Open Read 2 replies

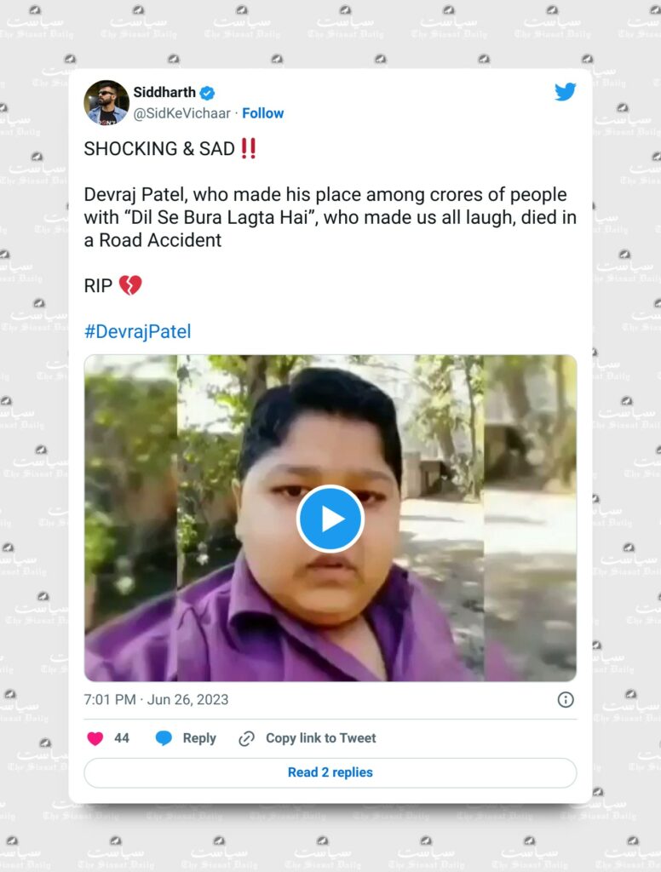pos(330,772)
